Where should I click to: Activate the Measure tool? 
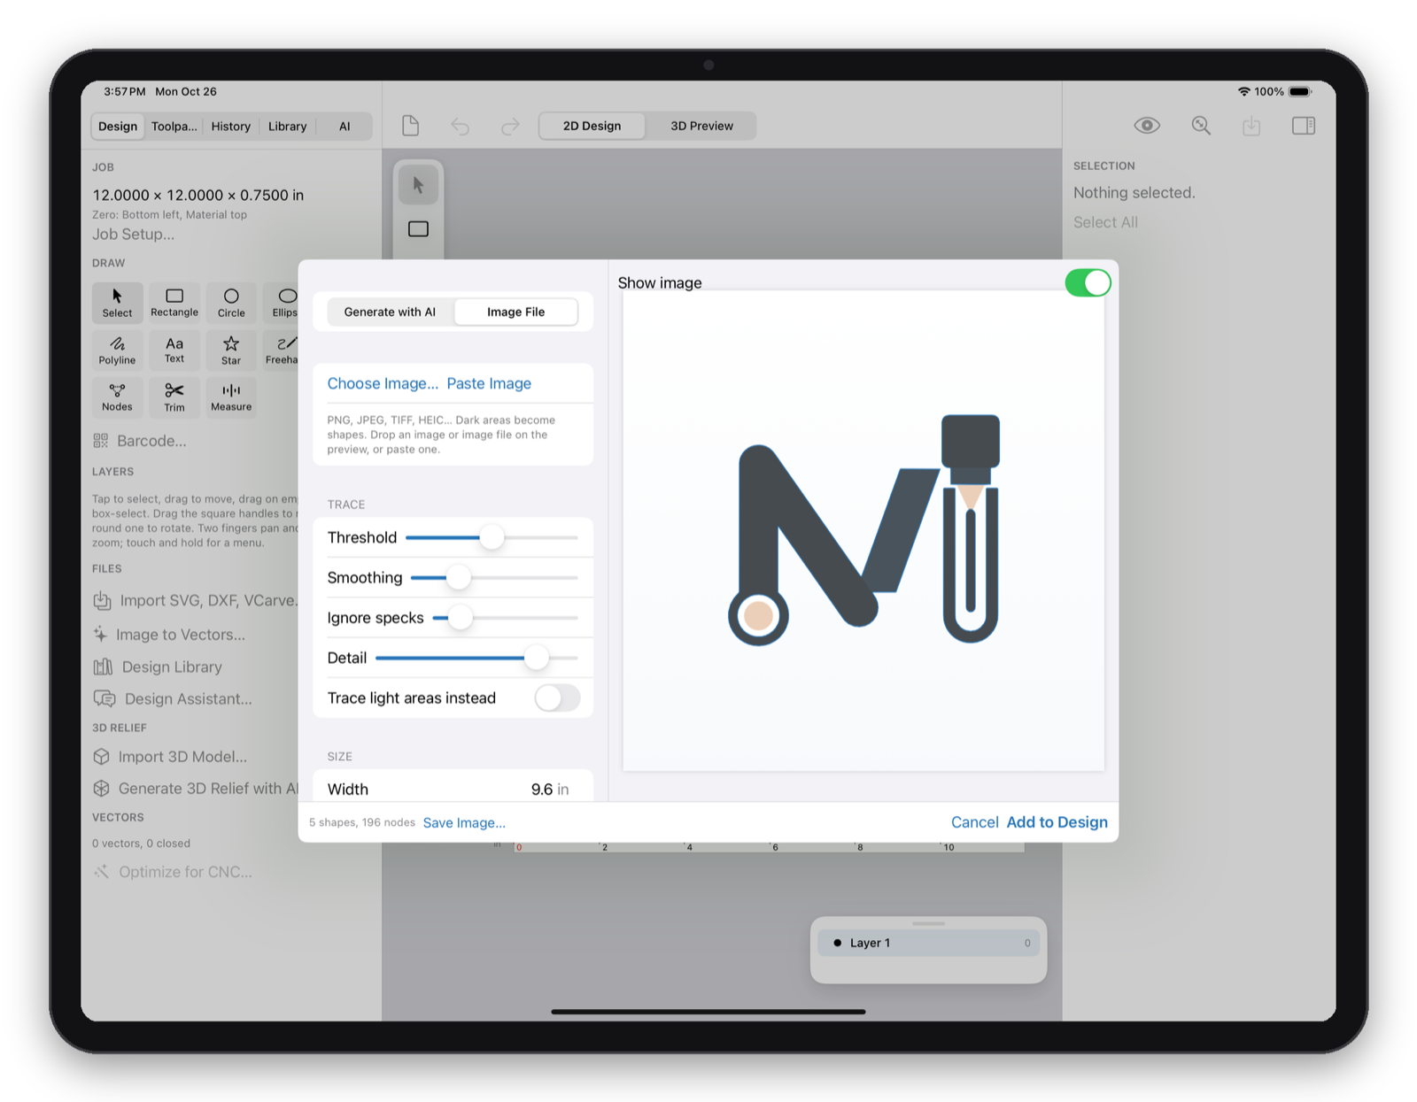click(231, 397)
